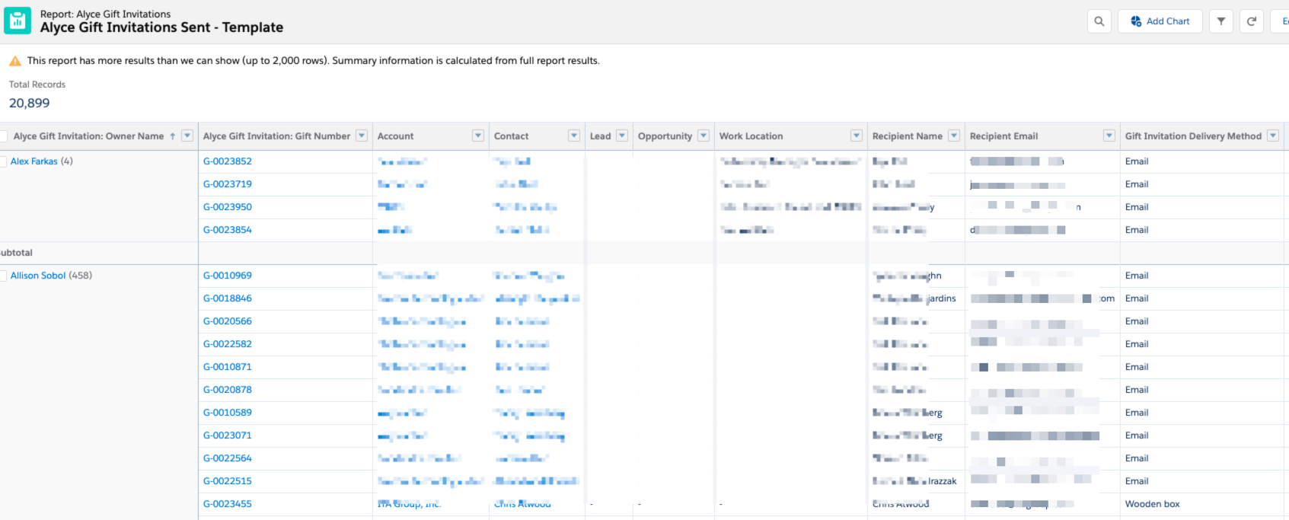Sort by the Lead column header
The image size is (1289, 520).
[601, 136]
